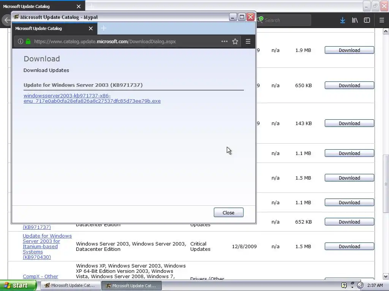The height and width of the screenshot is (291, 389).
Task: Click the green padlock security icon
Action: pyautogui.click(x=28, y=41)
